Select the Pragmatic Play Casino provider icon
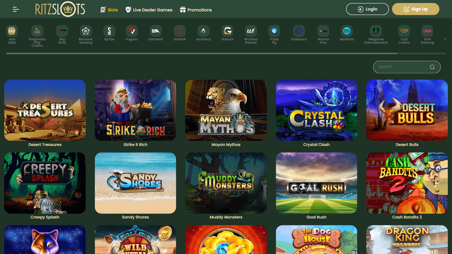The image size is (452, 254). pyautogui.click(x=37, y=31)
